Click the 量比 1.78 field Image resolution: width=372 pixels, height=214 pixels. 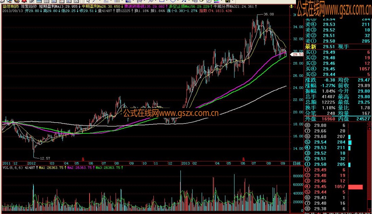pos(354,108)
